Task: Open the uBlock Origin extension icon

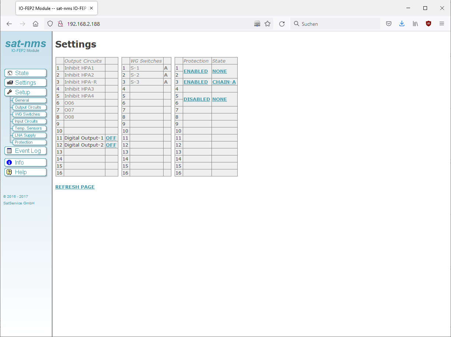Action: (428, 24)
